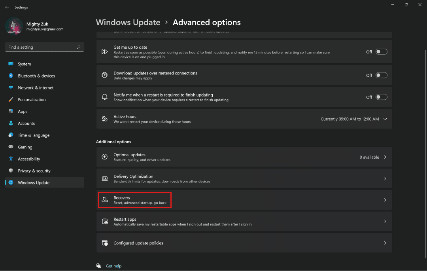Click the Active hours clock icon
The image size is (427, 271).
(104, 119)
